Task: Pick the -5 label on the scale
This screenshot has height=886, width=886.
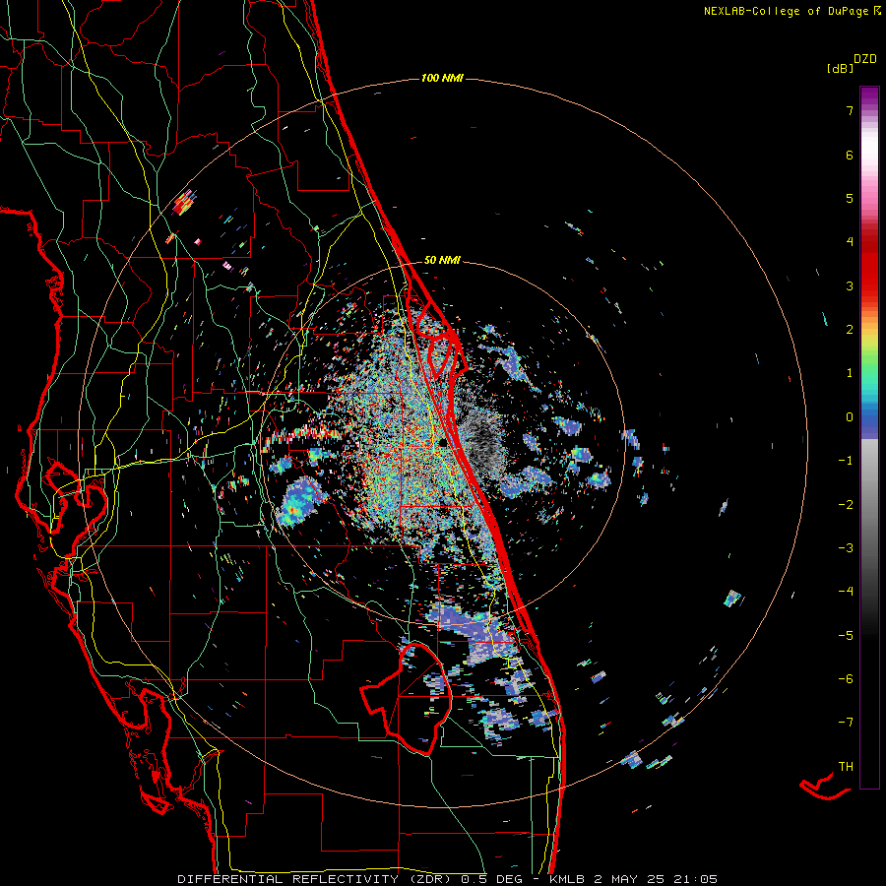Action: [846, 636]
